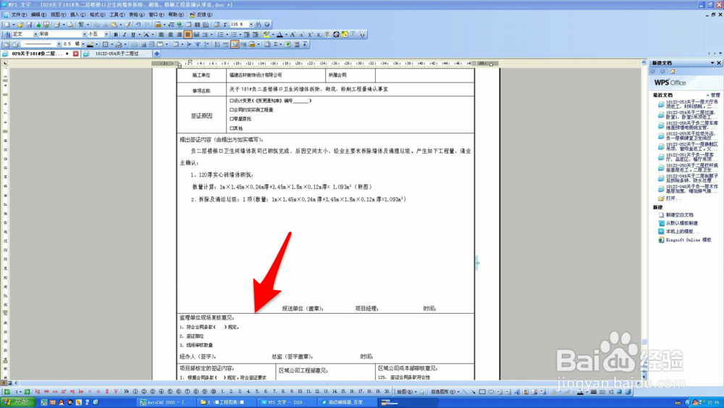Open the line weight dropdown showing 0.5 磅
724x408 pixels.
[83, 44]
